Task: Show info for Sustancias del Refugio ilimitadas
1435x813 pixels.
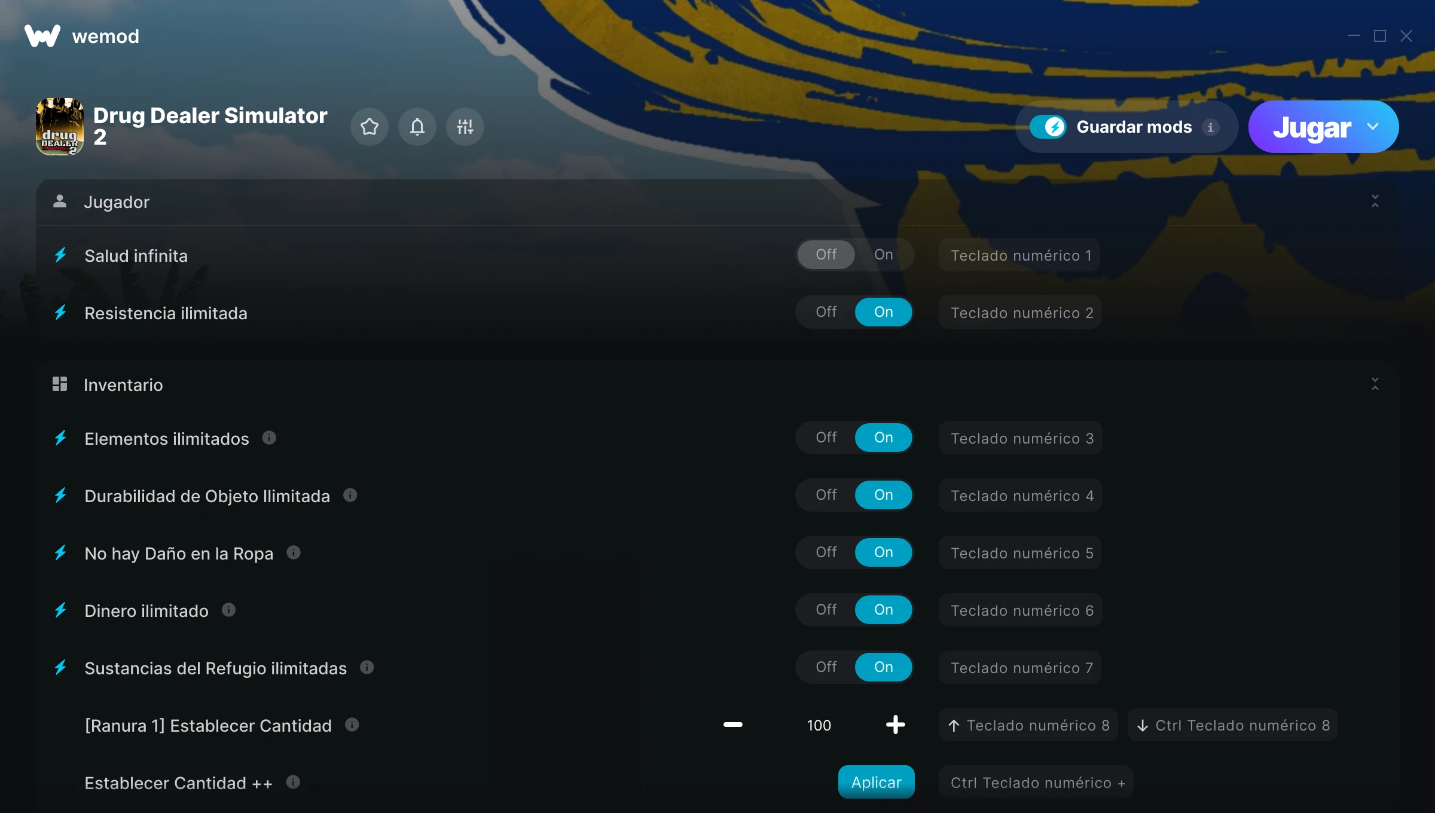Action: (367, 668)
